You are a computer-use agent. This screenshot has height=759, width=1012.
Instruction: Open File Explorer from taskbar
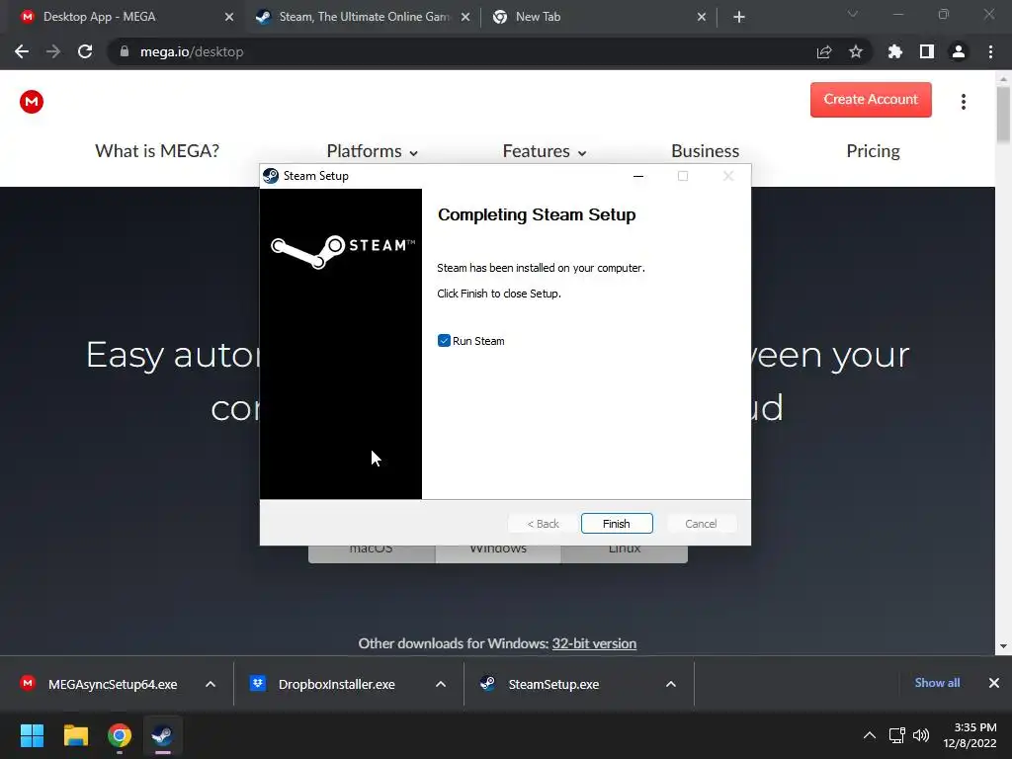click(x=75, y=735)
